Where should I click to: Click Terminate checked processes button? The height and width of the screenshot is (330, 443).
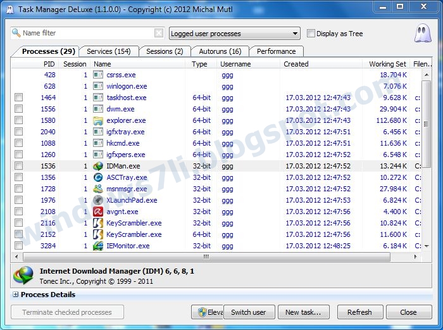click(67, 312)
